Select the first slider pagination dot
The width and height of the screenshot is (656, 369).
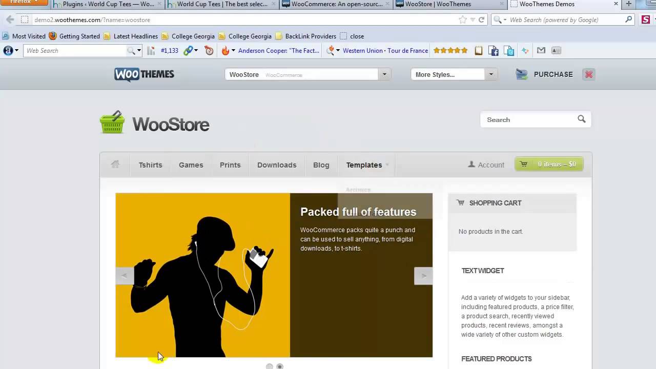pyautogui.click(x=270, y=366)
